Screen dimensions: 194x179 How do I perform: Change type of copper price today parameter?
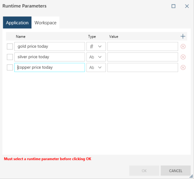coord(96,68)
